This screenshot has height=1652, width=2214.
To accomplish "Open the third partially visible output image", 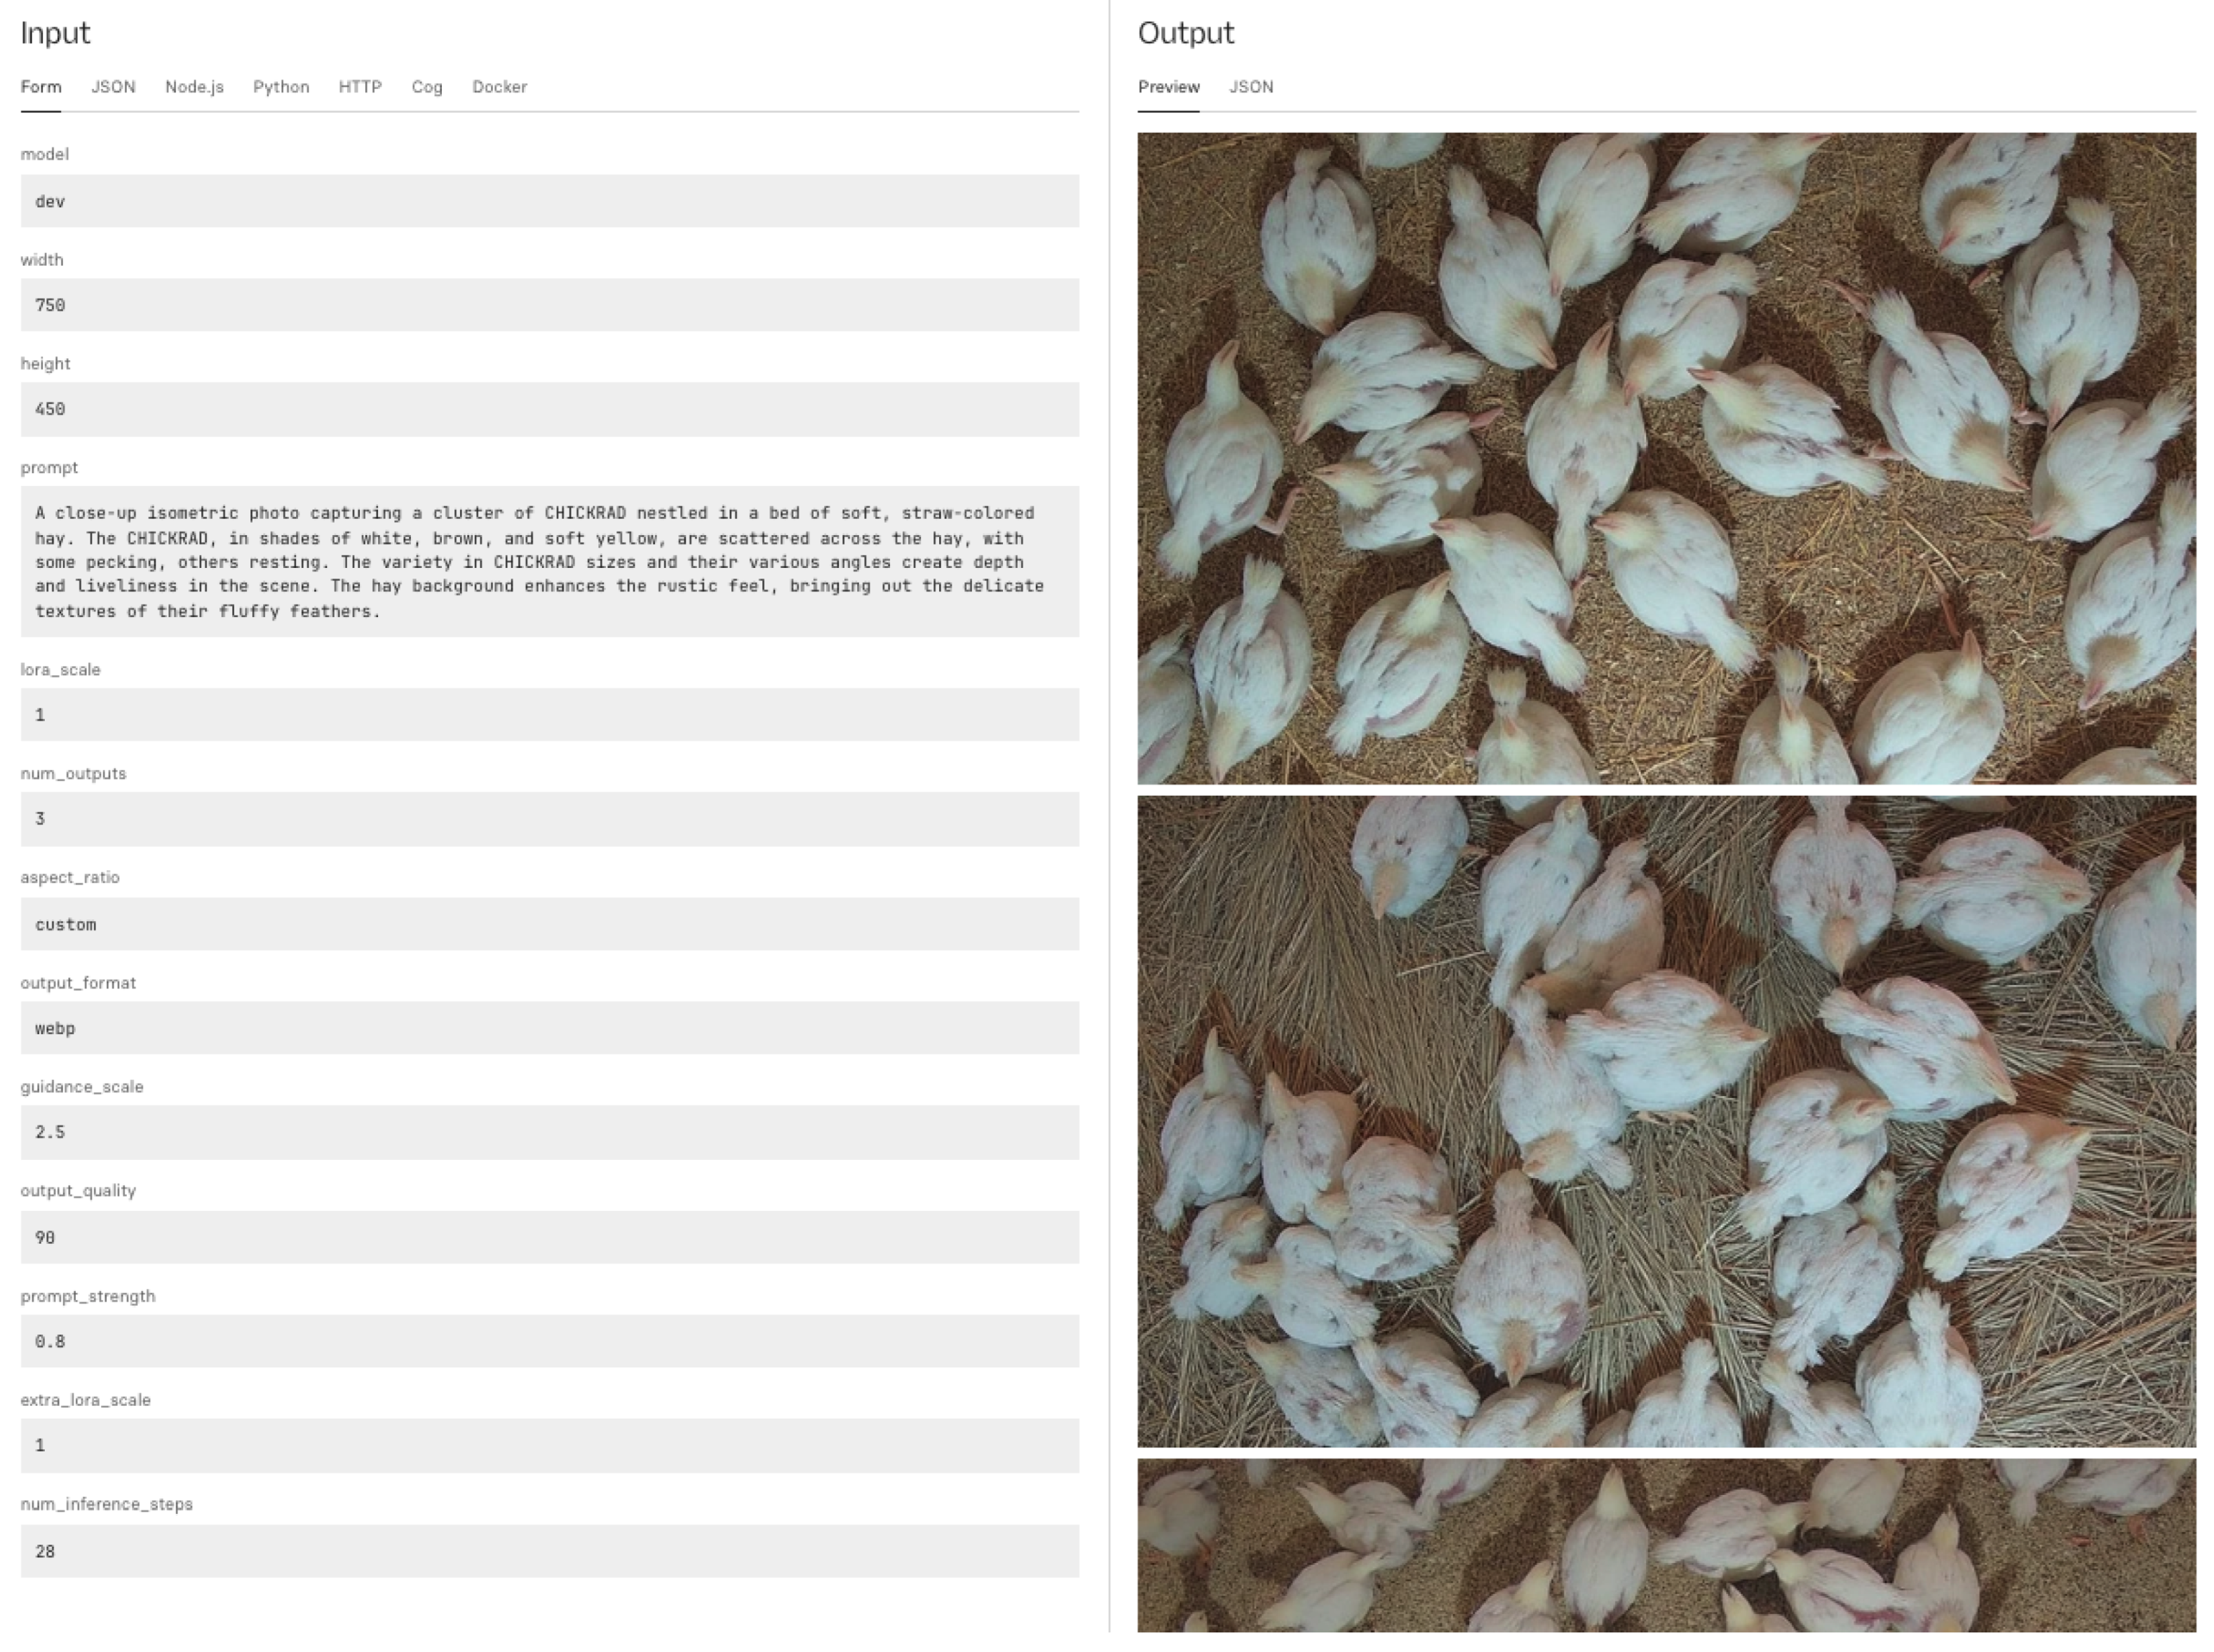I will [x=1666, y=1545].
